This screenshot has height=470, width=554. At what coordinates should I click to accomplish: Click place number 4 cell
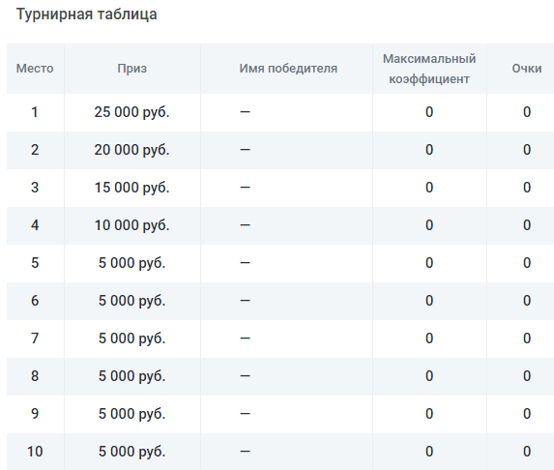35,225
